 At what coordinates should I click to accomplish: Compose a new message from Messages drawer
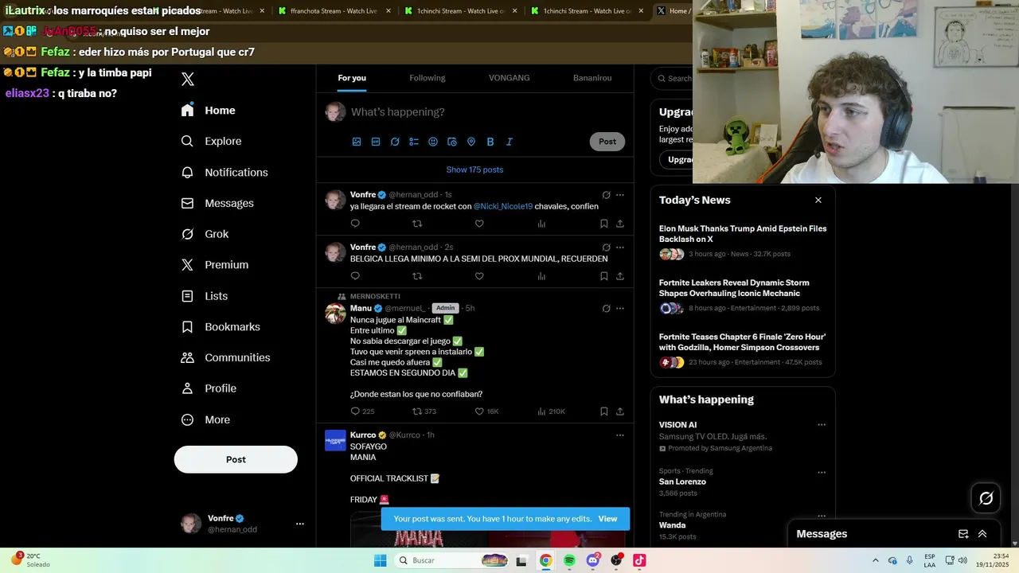pos(963,534)
